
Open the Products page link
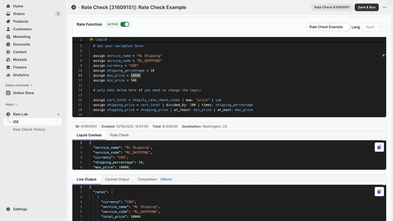tap(21, 21)
